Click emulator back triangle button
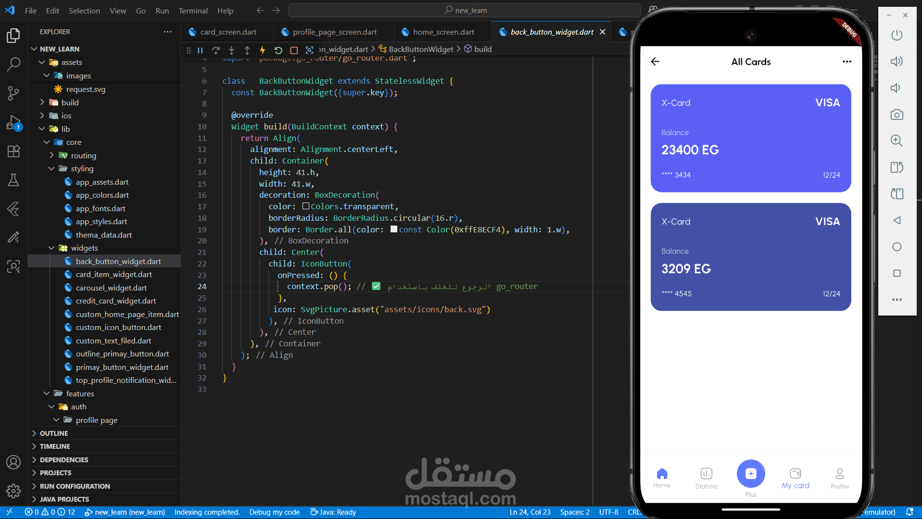The height and width of the screenshot is (519, 922). [897, 220]
